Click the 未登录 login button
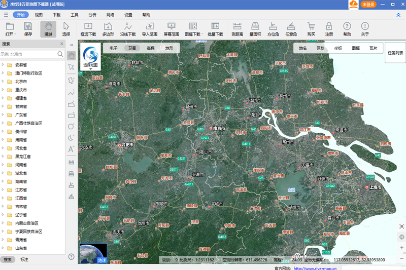Screen dimensions: 406x270 (368, 5)
